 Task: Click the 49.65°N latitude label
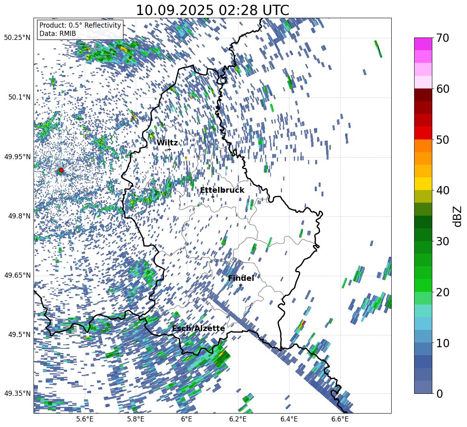[x=17, y=275]
